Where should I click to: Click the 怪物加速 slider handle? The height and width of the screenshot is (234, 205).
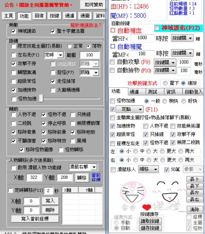pyautogui.click(x=41, y=98)
